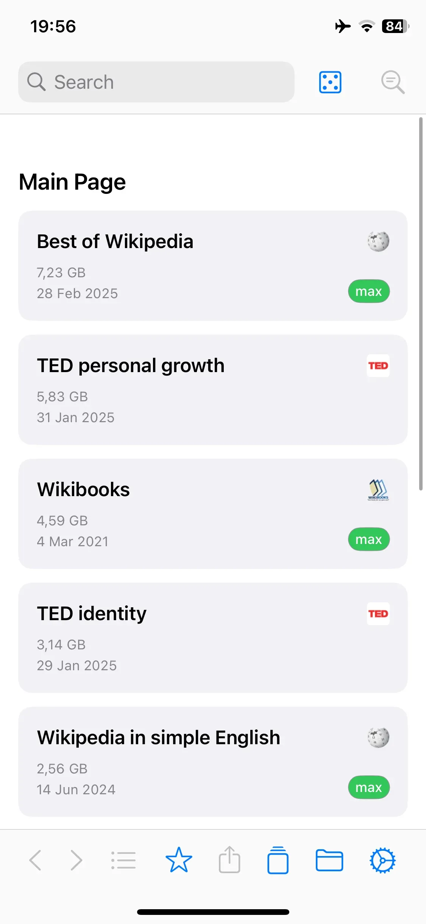This screenshot has width=426, height=924.
Task: Go back with the left chevron
Action: [x=35, y=860]
